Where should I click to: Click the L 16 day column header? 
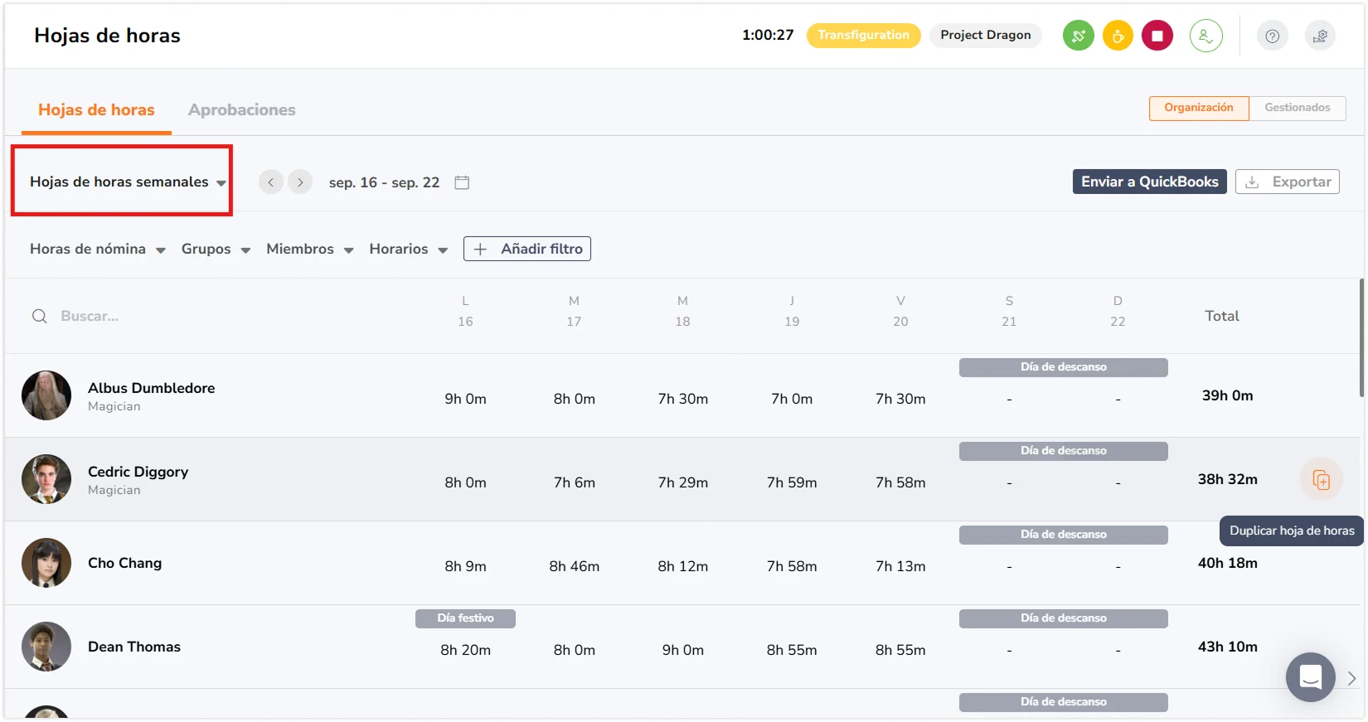coord(466,311)
